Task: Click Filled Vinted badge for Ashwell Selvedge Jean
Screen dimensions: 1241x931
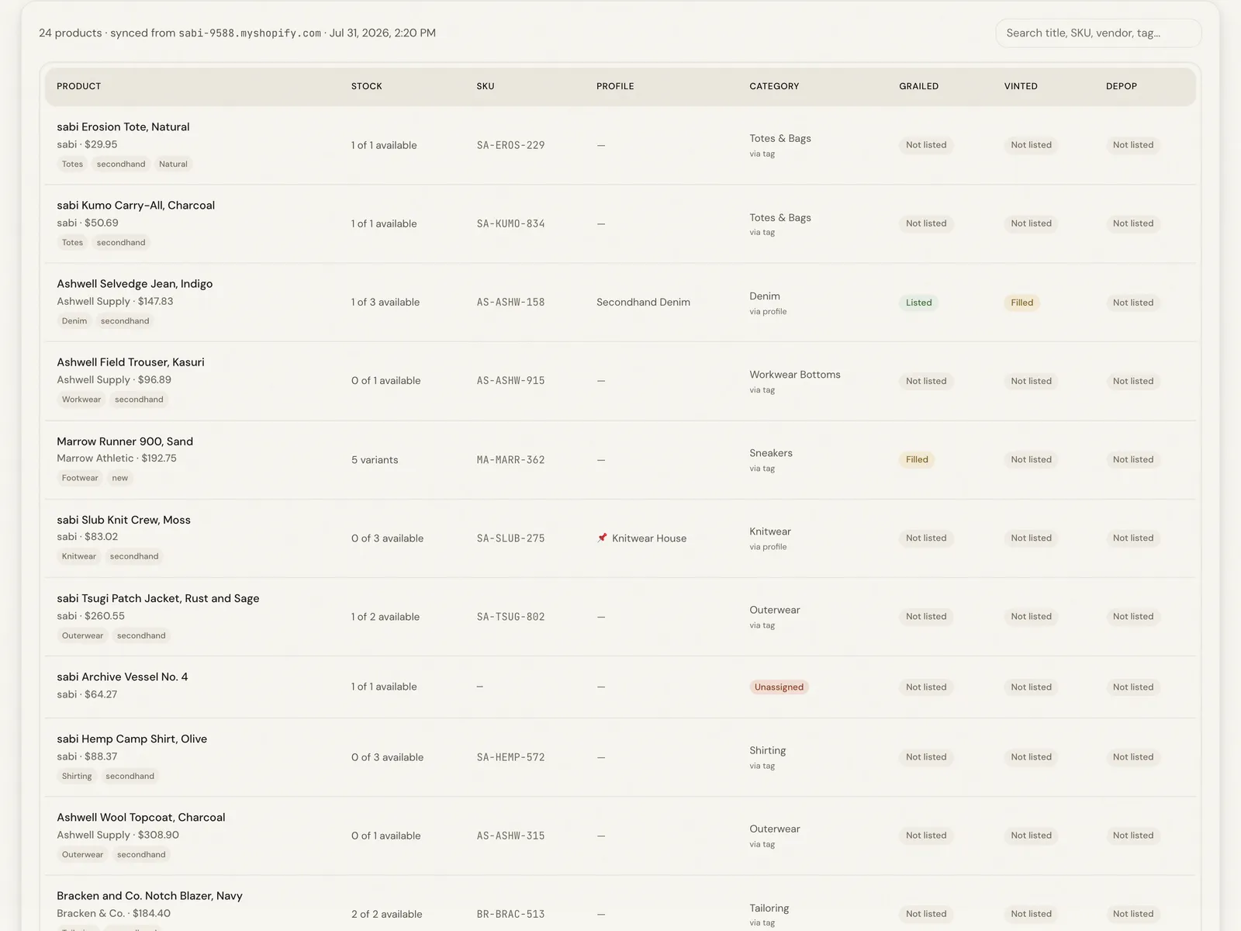Action: [x=1022, y=303]
